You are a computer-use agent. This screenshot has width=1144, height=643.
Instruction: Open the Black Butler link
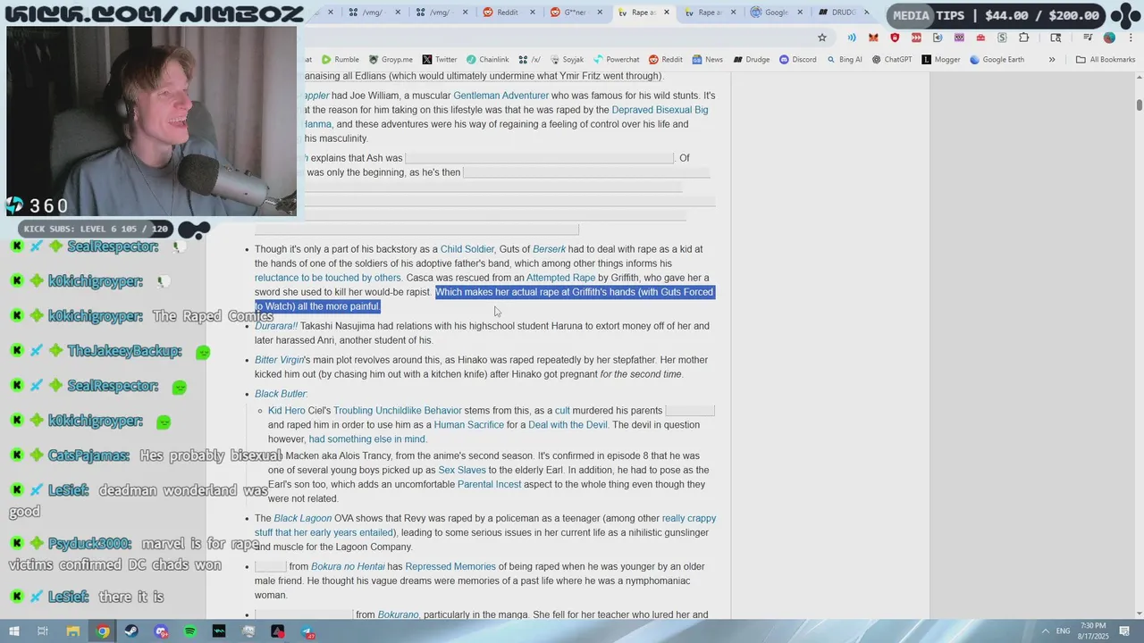(280, 394)
